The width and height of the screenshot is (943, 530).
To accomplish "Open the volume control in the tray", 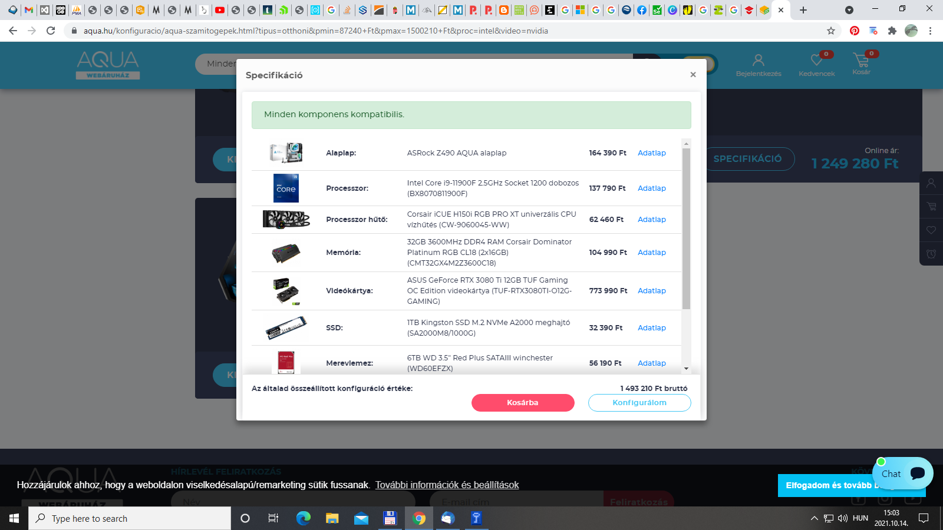I will point(843,518).
